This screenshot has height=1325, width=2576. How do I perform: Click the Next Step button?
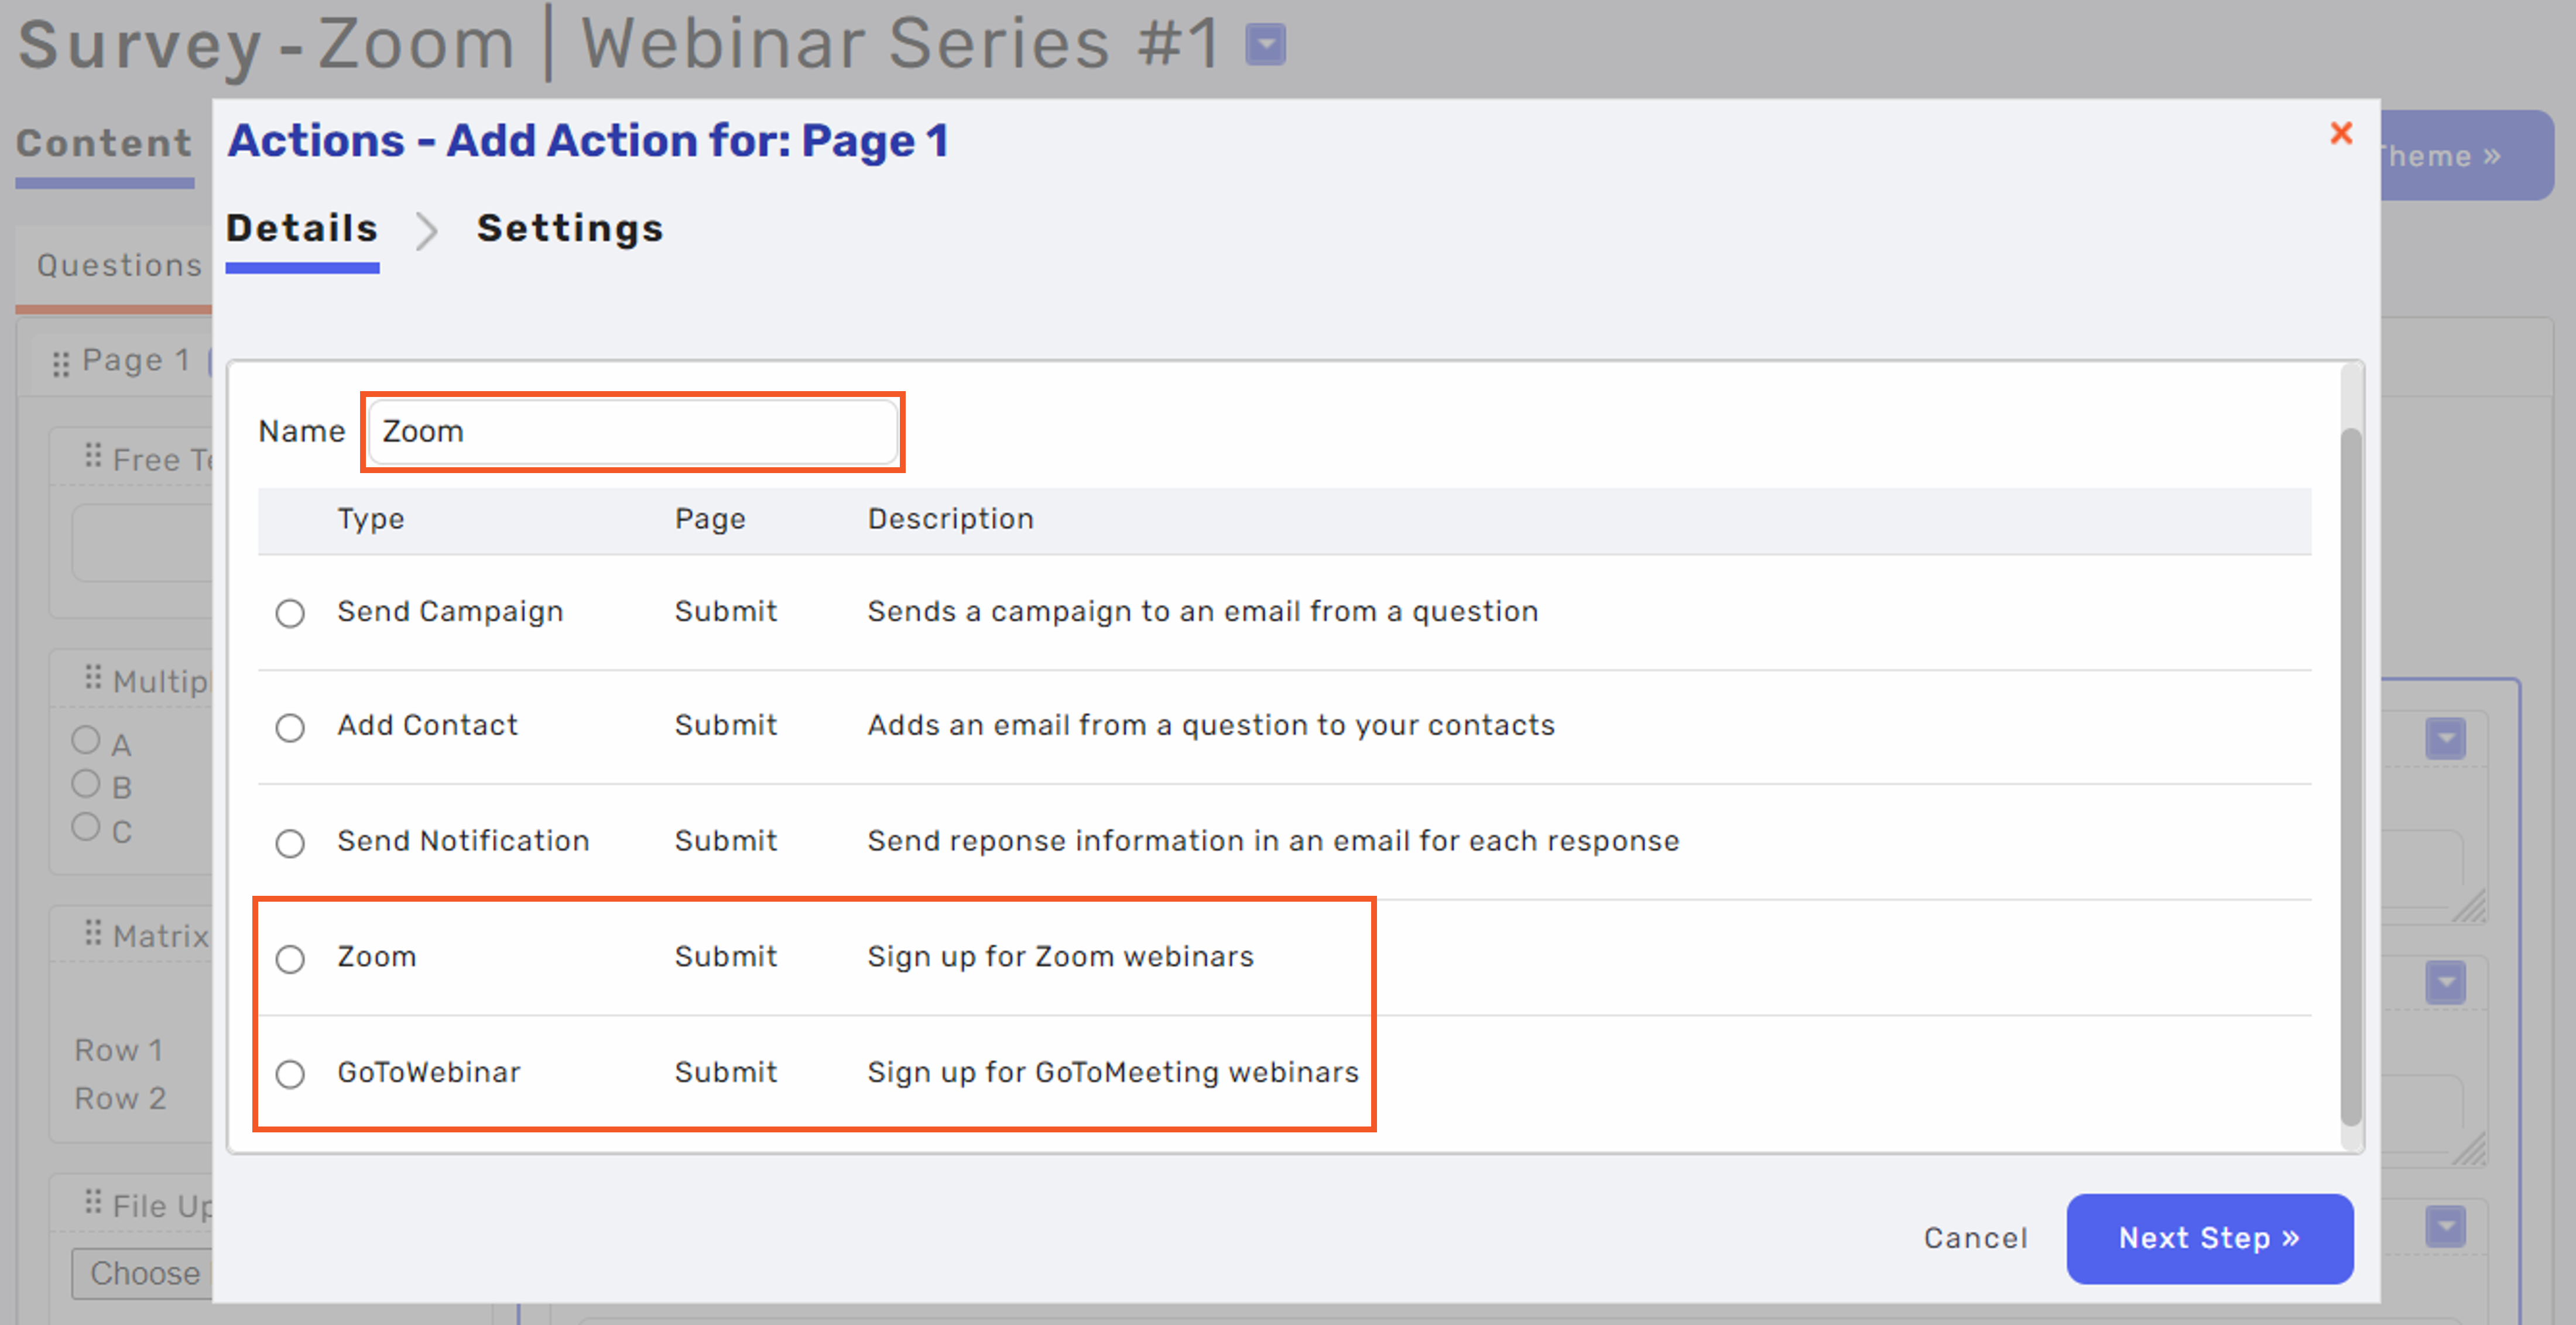pyautogui.click(x=2209, y=1238)
